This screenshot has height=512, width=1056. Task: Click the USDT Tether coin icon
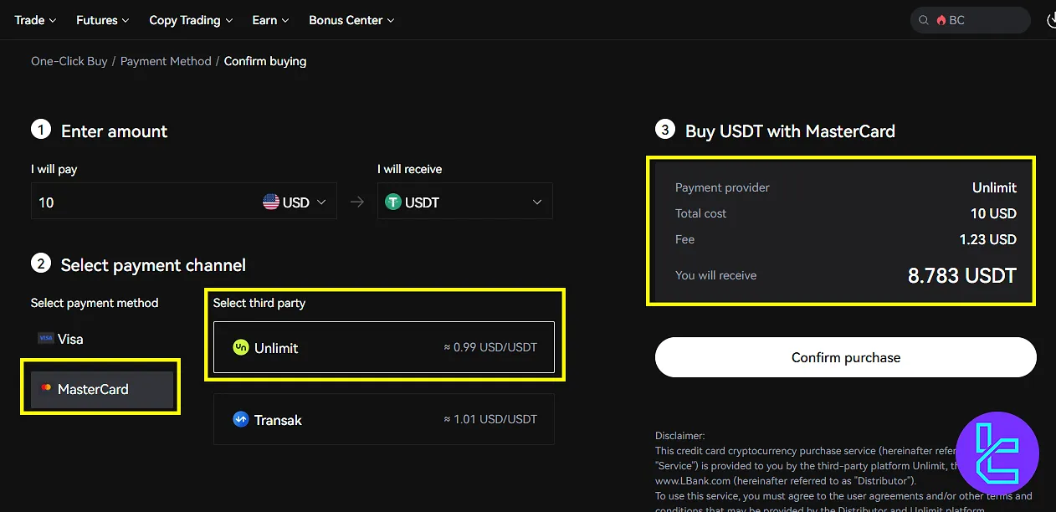[x=392, y=202]
